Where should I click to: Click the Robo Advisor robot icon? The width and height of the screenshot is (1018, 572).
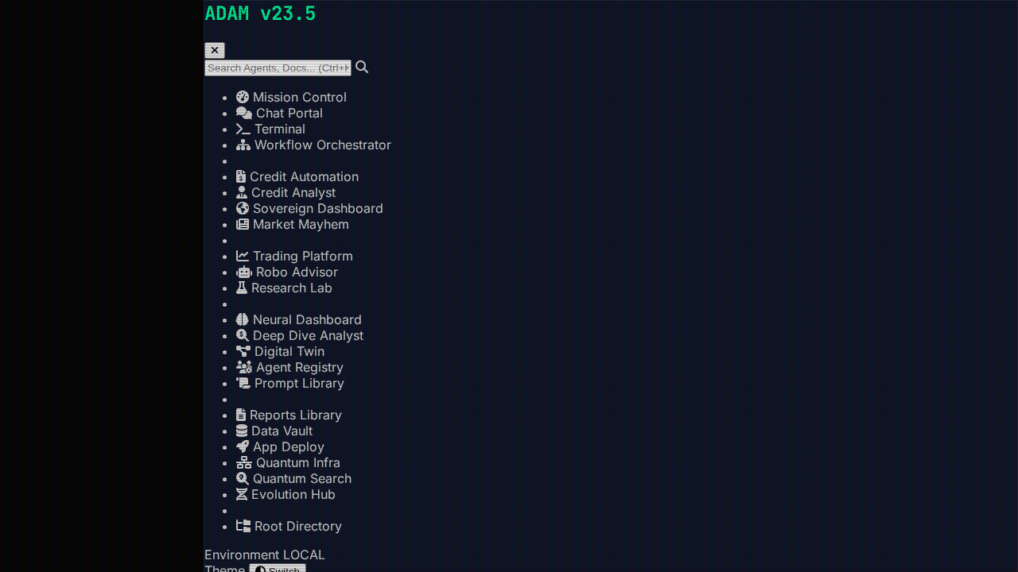[244, 272]
